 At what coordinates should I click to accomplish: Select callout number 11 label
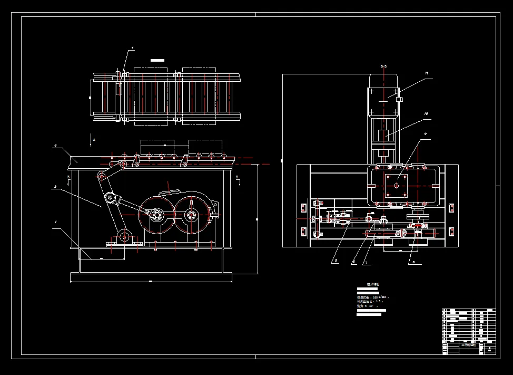click(x=427, y=73)
